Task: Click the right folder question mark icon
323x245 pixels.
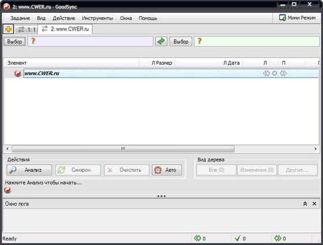Action: point(199,41)
